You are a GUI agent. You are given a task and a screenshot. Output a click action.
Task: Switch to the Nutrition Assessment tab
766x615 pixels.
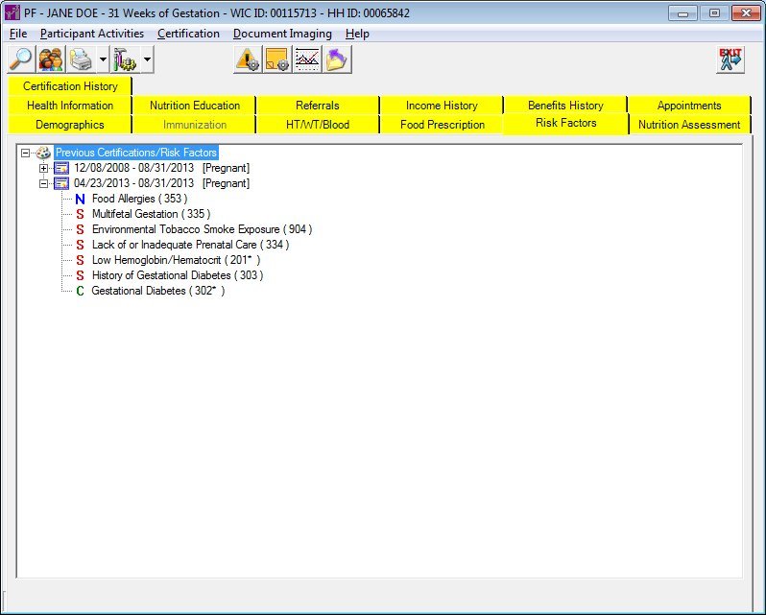click(689, 125)
